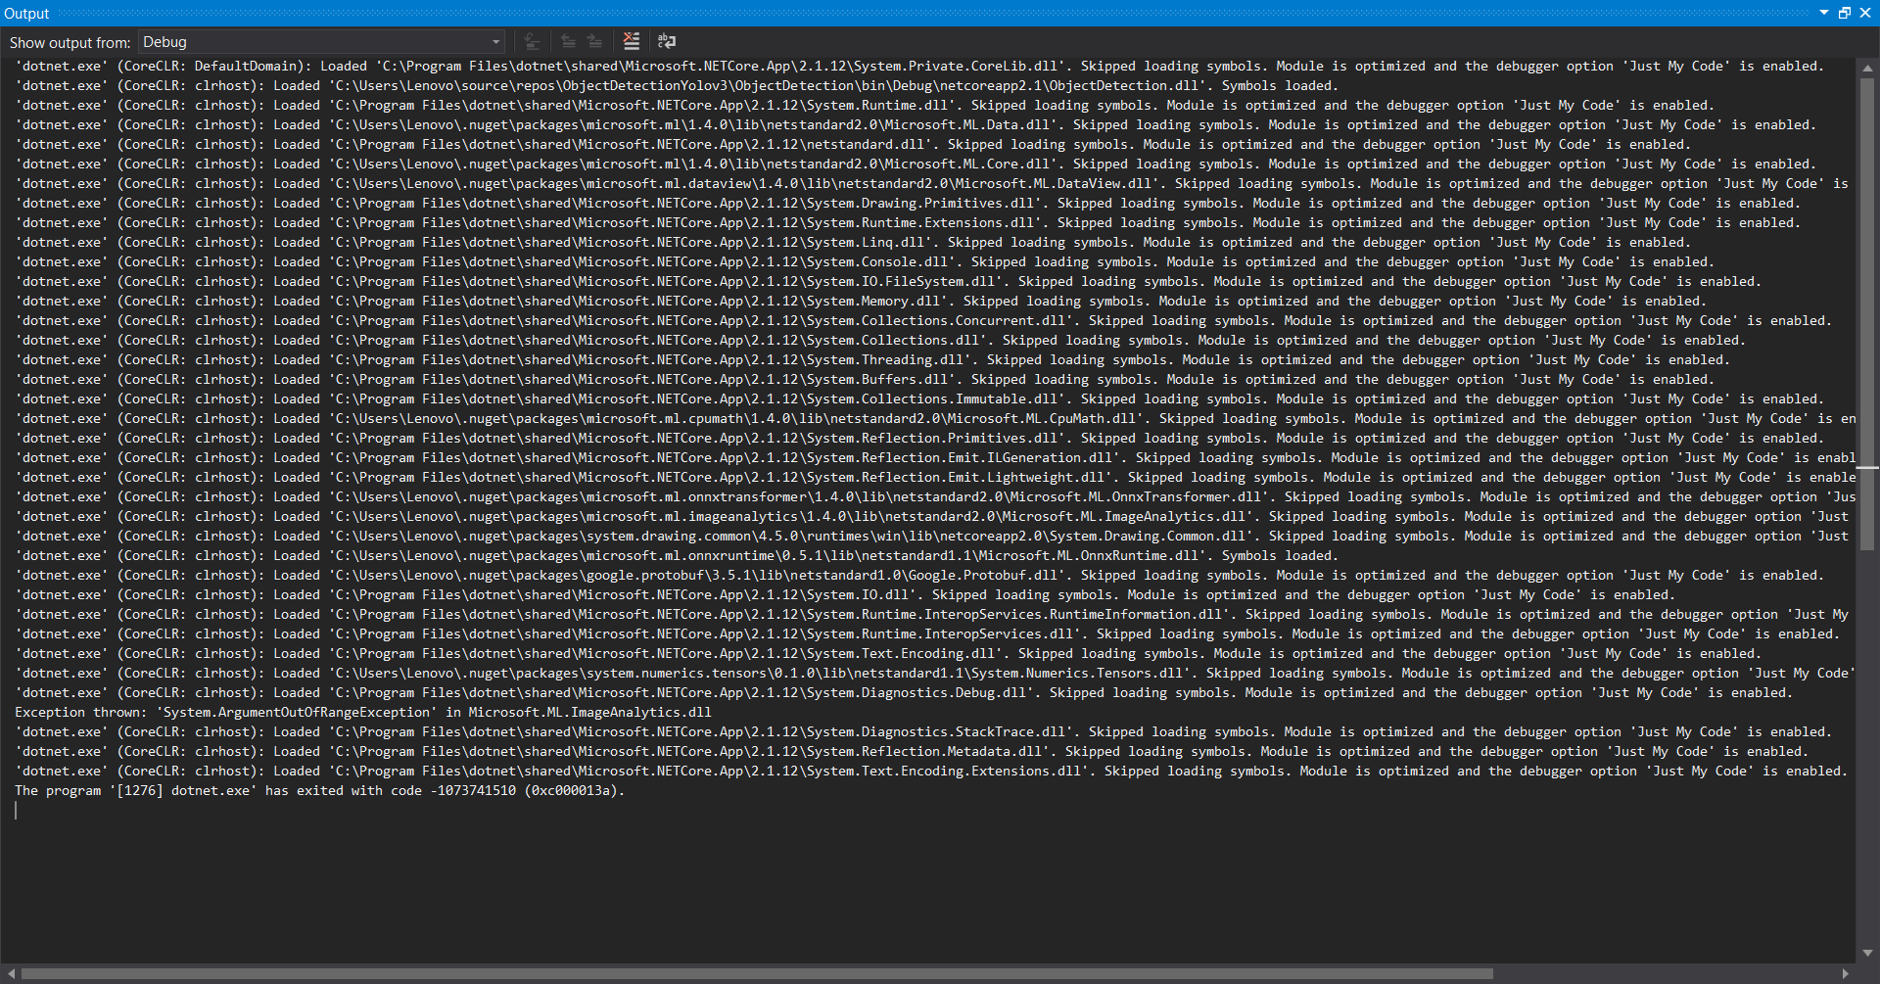Float the Output window
Viewport: 1880px width, 984px height.
[1845, 13]
